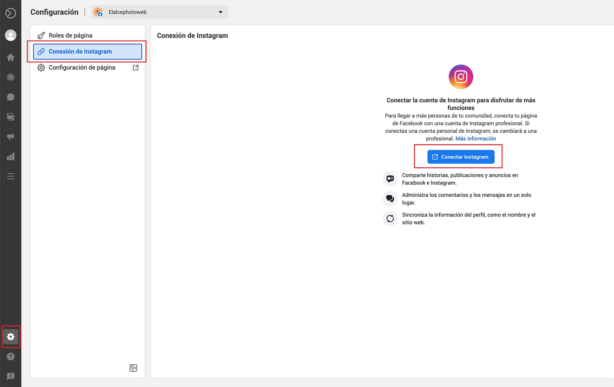Open Posts and stories content icon

(x=11, y=117)
